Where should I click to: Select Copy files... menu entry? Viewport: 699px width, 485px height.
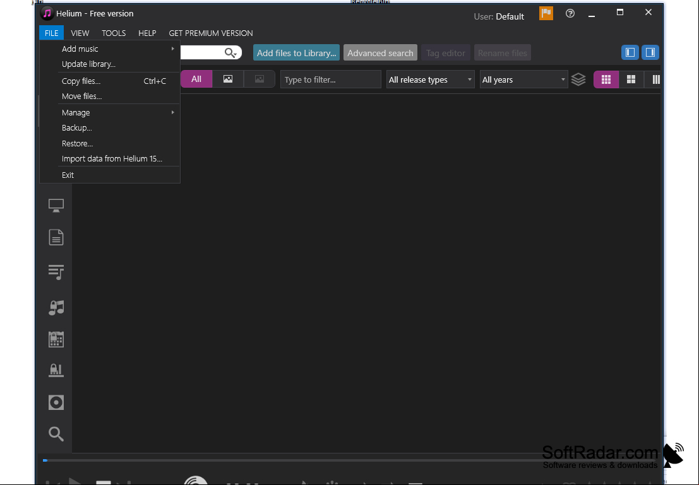tap(110, 81)
